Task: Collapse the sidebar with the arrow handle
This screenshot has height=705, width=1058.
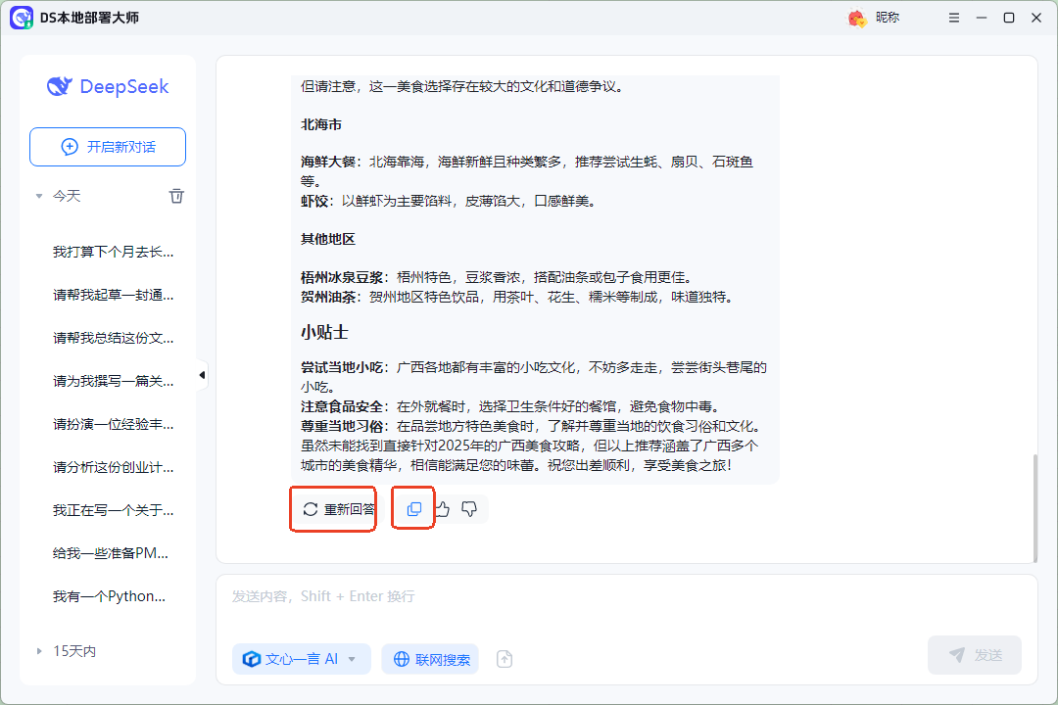Action: [x=202, y=375]
